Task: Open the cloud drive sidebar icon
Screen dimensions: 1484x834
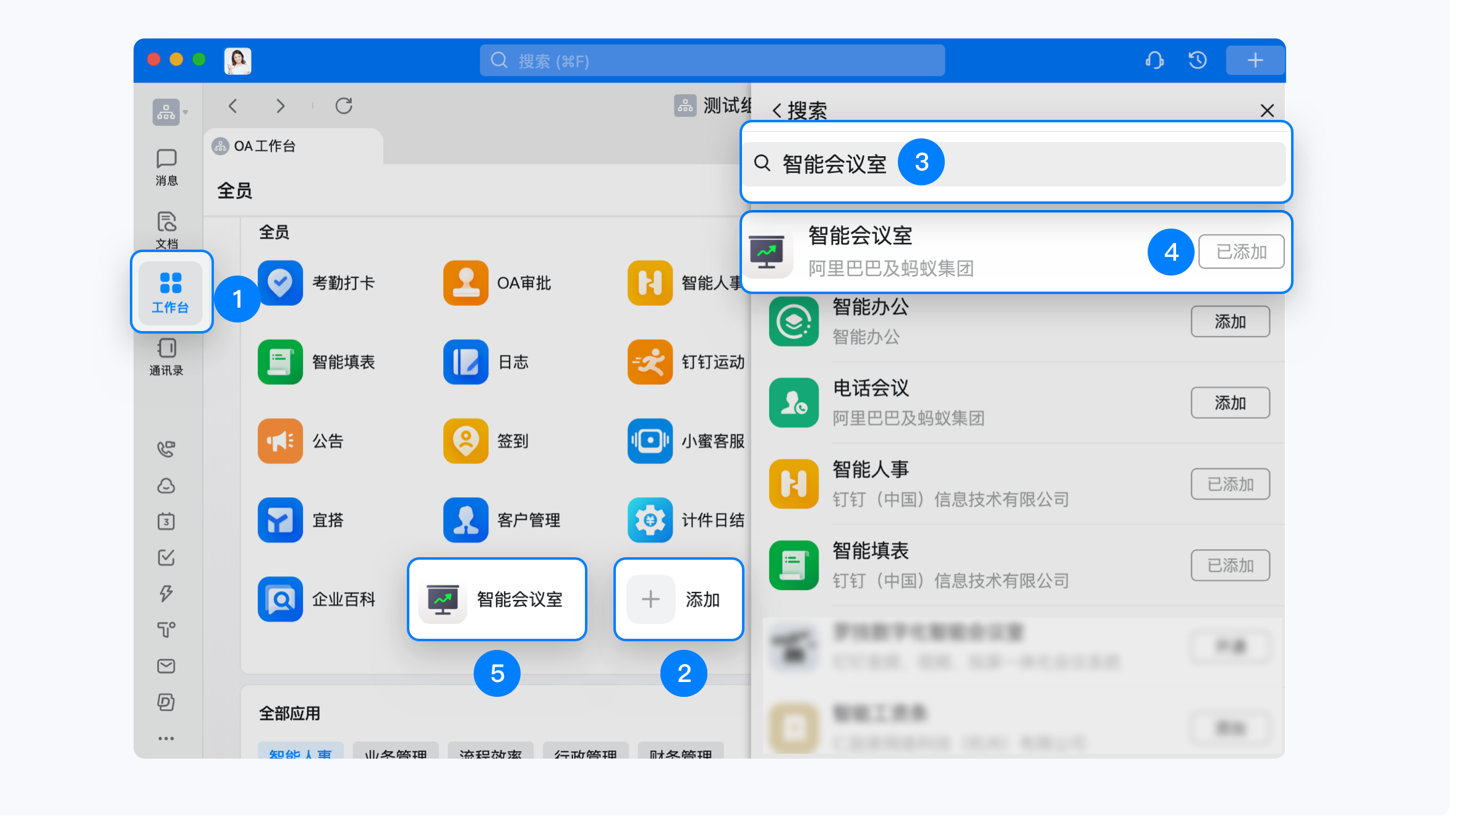Action: pos(166,486)
